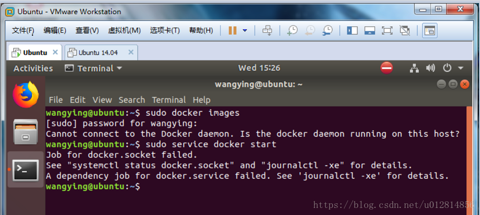The height and width of the screenshot is (215, 480).
Task: Click the console view toolbar icon
Action: pos(430,30)
